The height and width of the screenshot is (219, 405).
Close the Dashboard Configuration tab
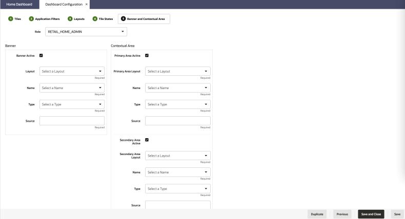coord(87,5)
